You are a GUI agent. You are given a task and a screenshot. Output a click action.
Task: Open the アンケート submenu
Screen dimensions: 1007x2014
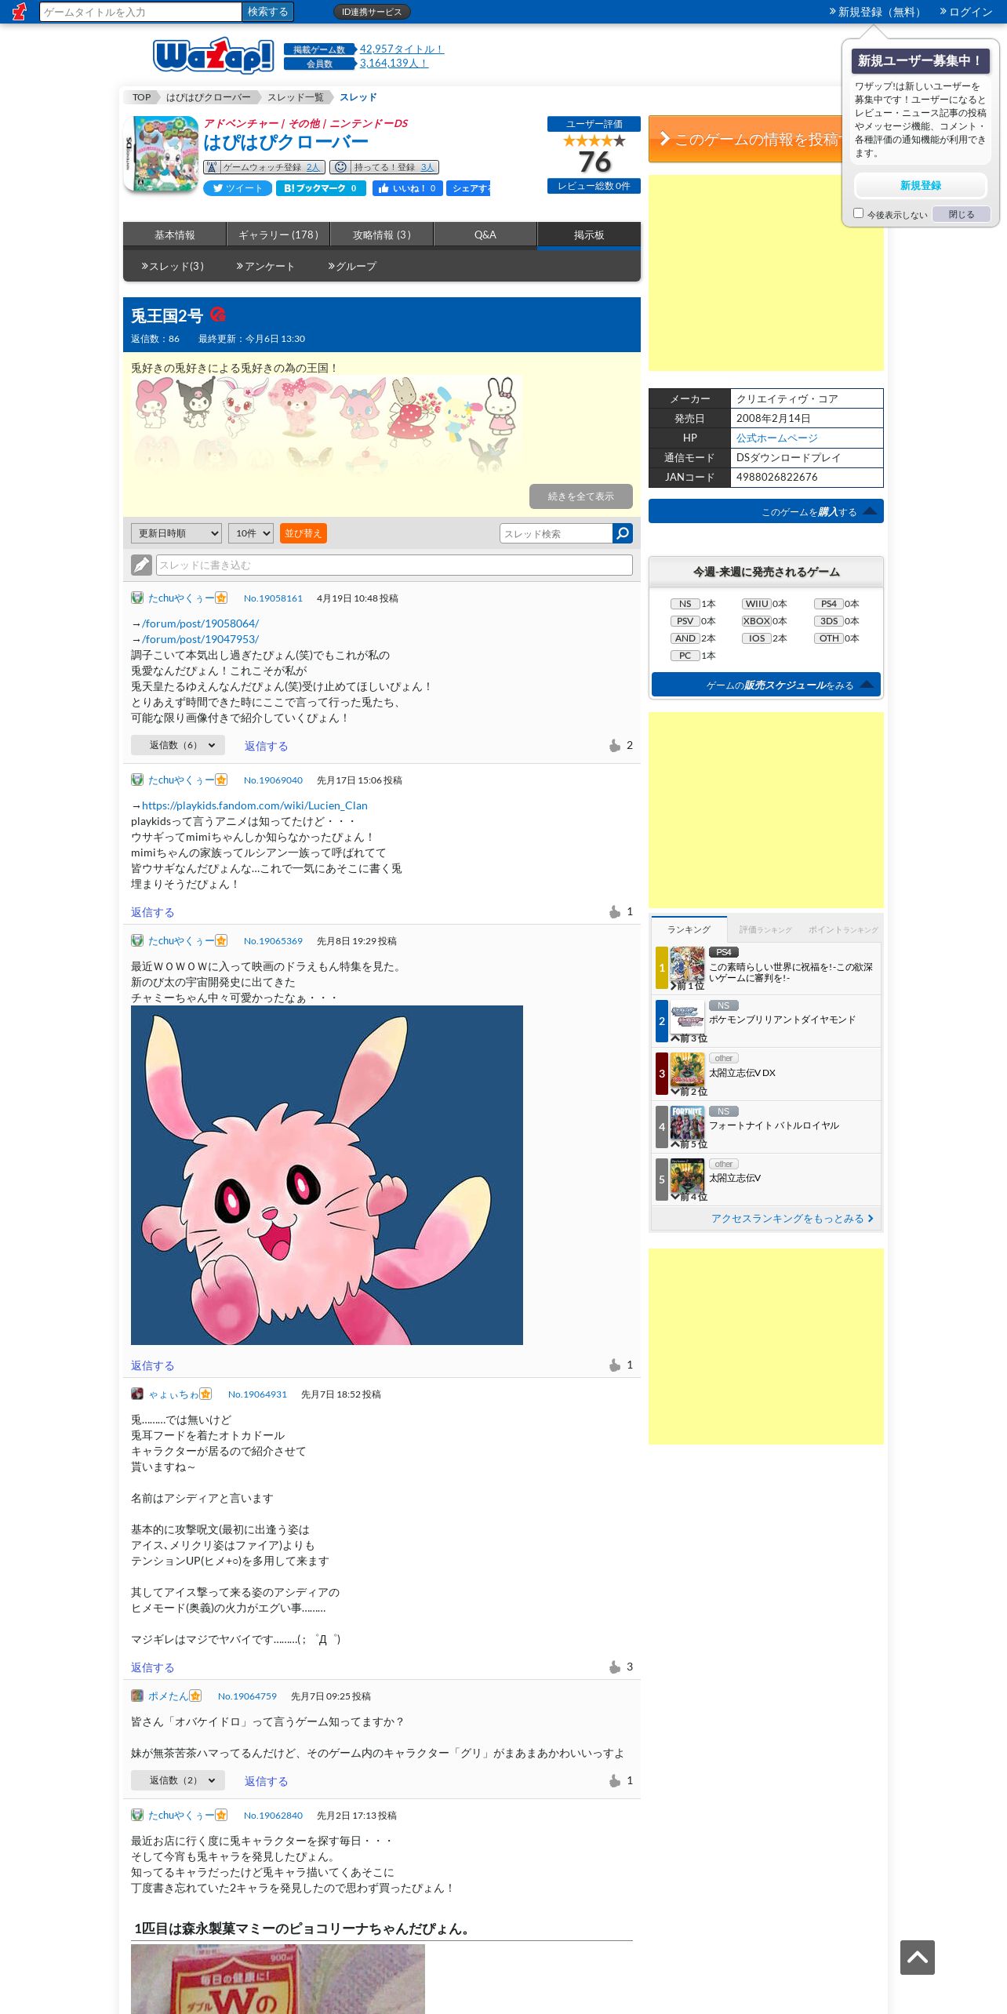pyautogui.click(x=265, y=267)
